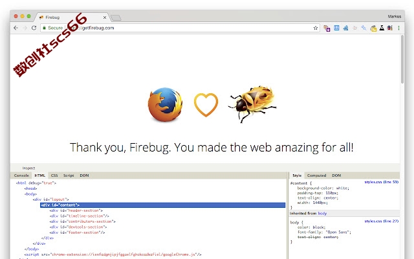Switch to the Console tab
Screen dimensions: 414x259
pos(21,175)
